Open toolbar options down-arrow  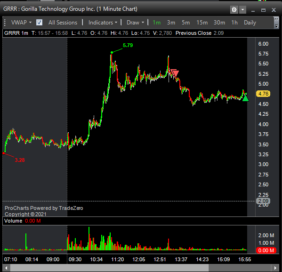tap(277, 26)
